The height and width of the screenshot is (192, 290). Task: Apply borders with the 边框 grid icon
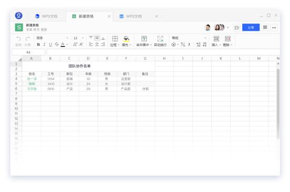(x=115, y=39)
